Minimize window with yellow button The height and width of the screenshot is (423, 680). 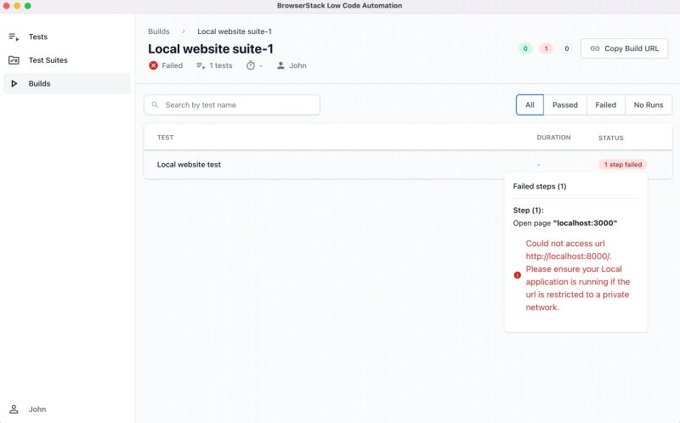click(17, 6)
